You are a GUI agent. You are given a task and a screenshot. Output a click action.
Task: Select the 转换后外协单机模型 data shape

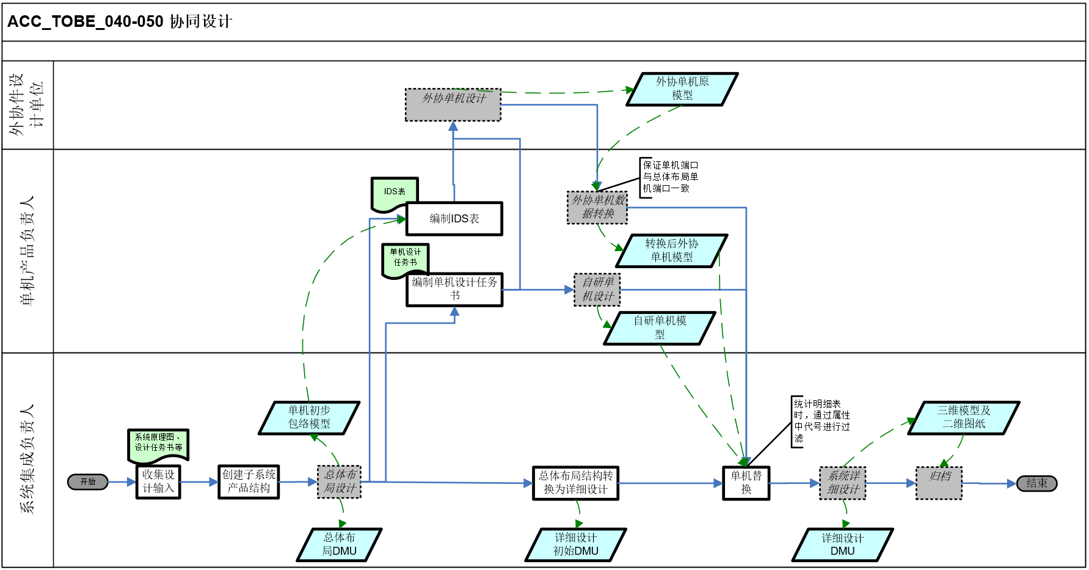671,250
